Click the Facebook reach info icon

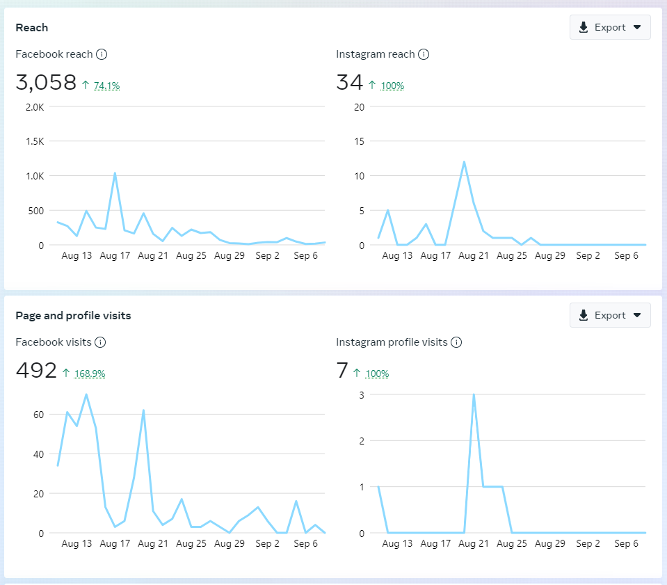102,54
